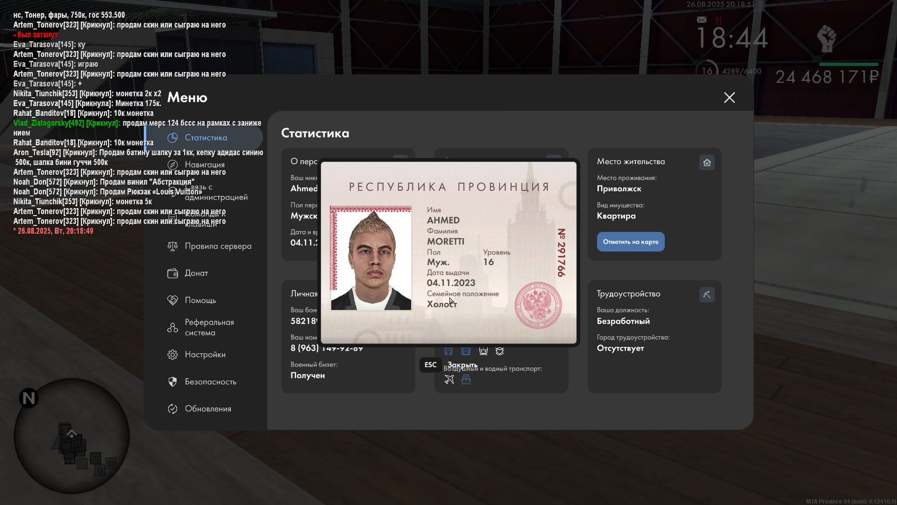Click the Правила сервера scales icon
The width and height of the screenshot is (897, 505).
[x=172, y=246]
